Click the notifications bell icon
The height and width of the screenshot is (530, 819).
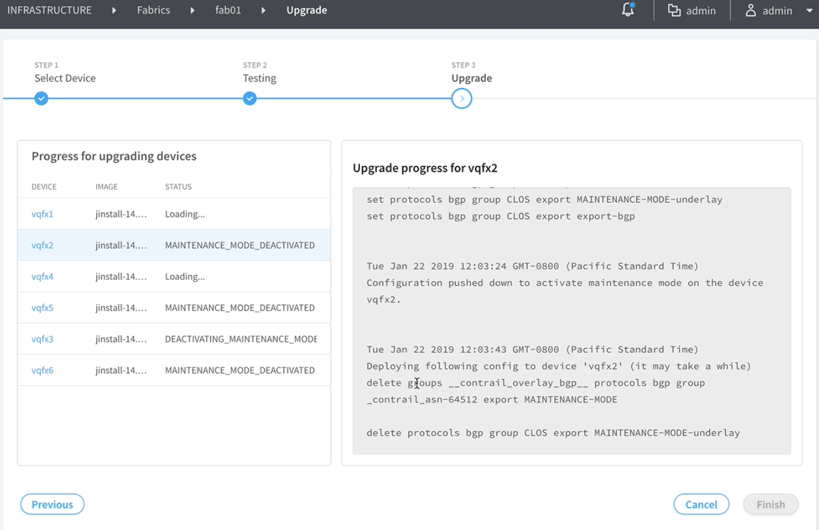click(x=628, y=10)
